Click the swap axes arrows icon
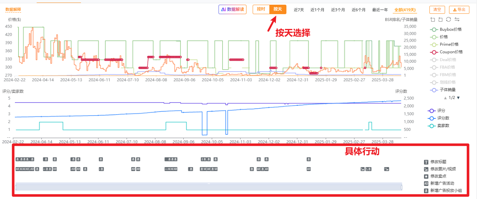This screenshot has width=477, height=199. click(x=457, y=20)
